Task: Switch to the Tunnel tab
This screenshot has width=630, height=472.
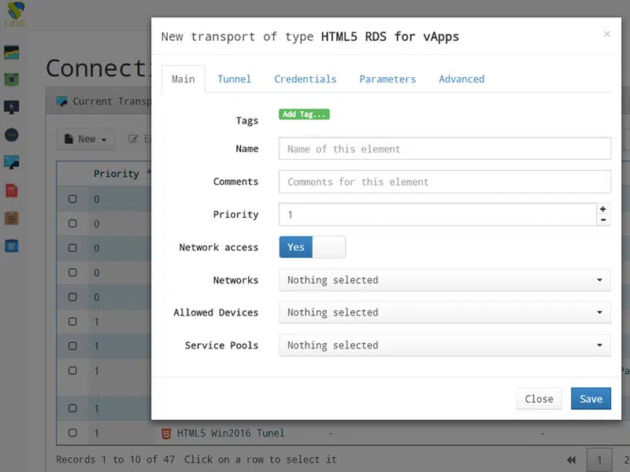Action: coord(234,79)
